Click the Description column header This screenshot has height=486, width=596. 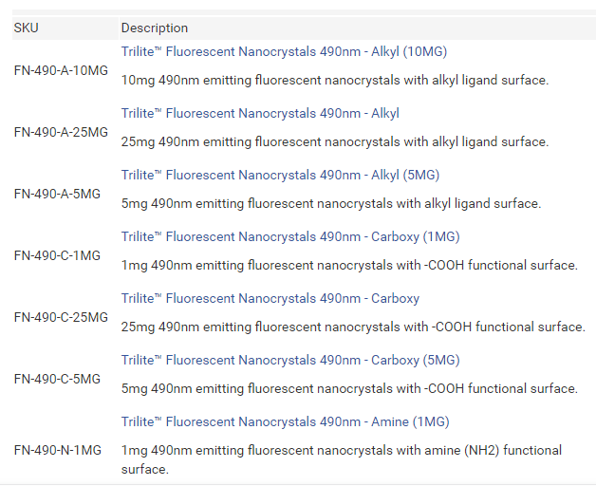point(155,28)
